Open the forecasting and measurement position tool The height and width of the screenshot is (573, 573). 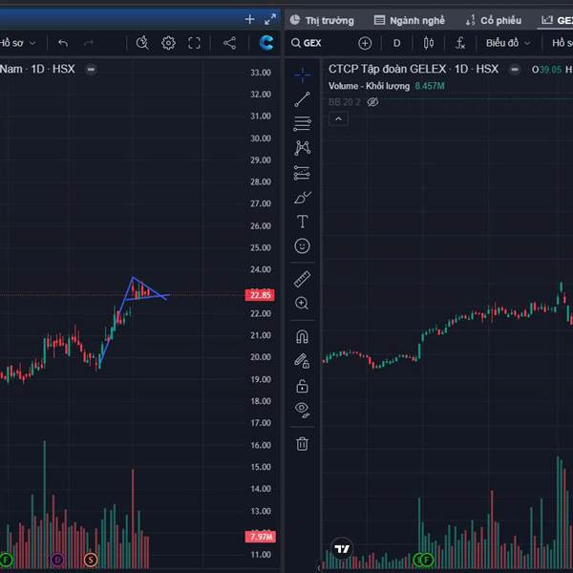tap(302, 173)
